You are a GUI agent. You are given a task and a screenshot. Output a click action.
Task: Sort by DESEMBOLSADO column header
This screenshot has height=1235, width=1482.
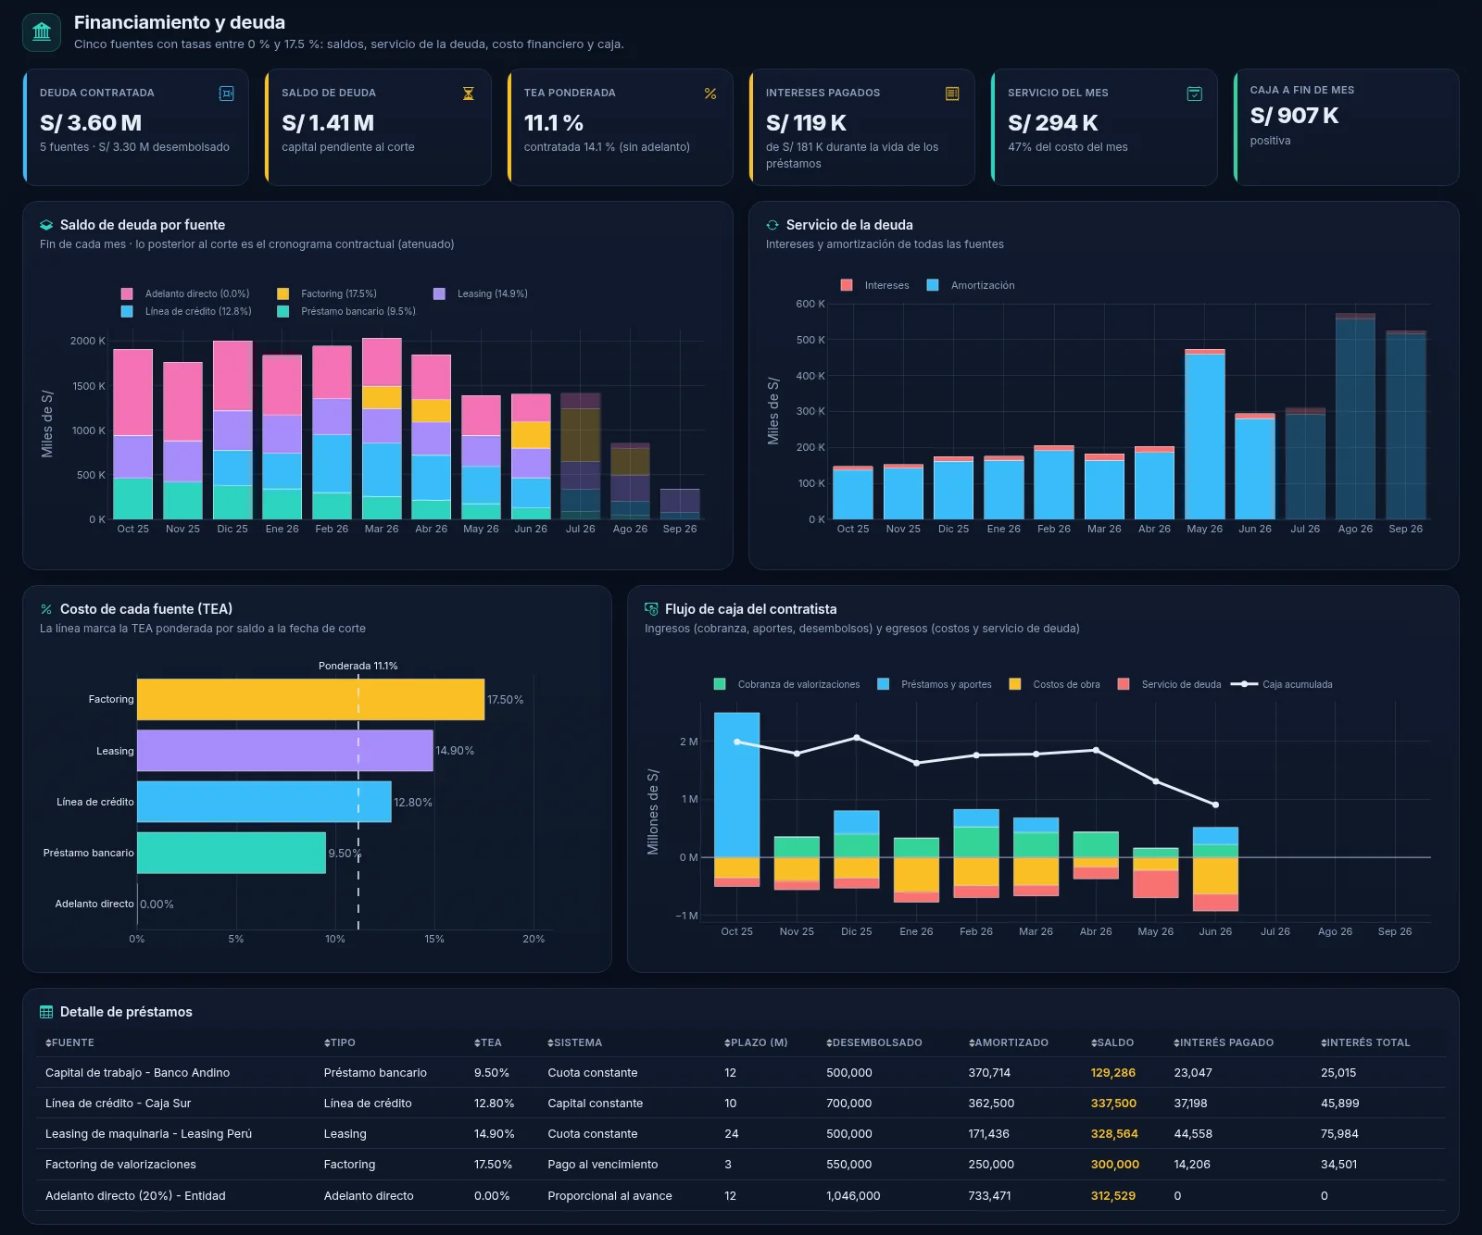tap(874, 1042)
